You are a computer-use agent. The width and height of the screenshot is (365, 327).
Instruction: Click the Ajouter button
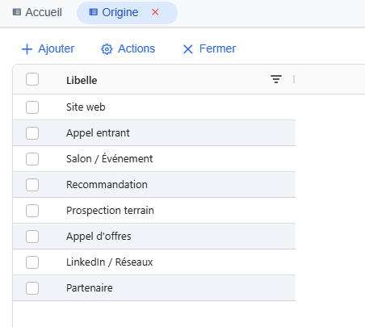[x=48, y=48]
